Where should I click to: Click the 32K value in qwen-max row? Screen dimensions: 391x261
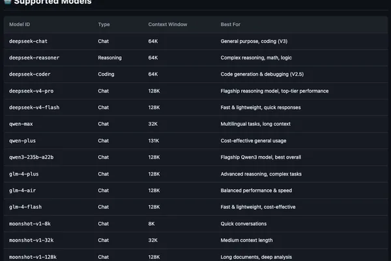point(153,124)
